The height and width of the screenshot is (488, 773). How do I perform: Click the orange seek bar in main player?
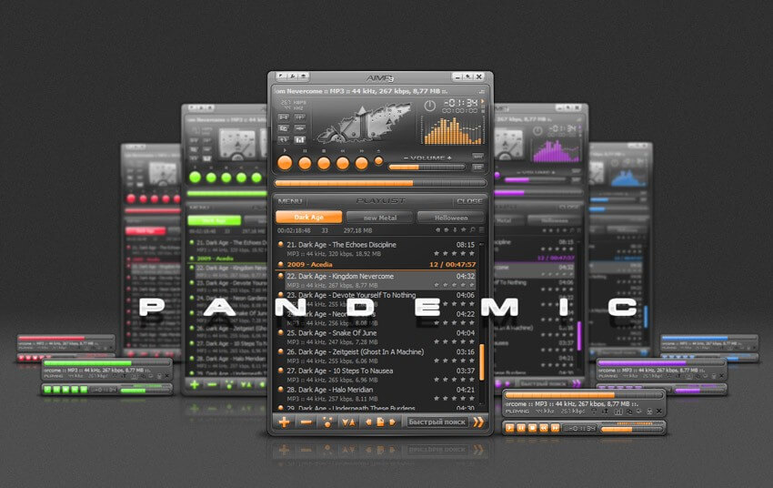[x=380, y=183]
